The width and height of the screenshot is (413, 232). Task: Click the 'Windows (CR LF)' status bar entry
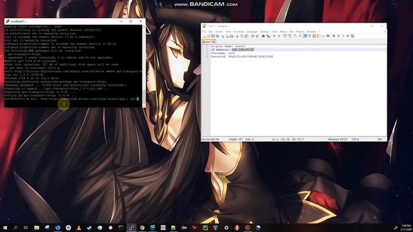[x=337, y=139]
